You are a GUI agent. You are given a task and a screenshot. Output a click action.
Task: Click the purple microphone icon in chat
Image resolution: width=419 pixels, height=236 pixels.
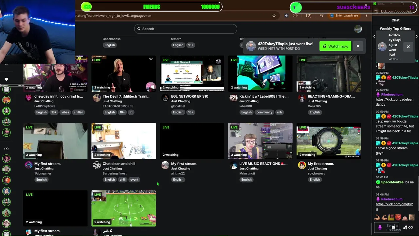[380, 227]
